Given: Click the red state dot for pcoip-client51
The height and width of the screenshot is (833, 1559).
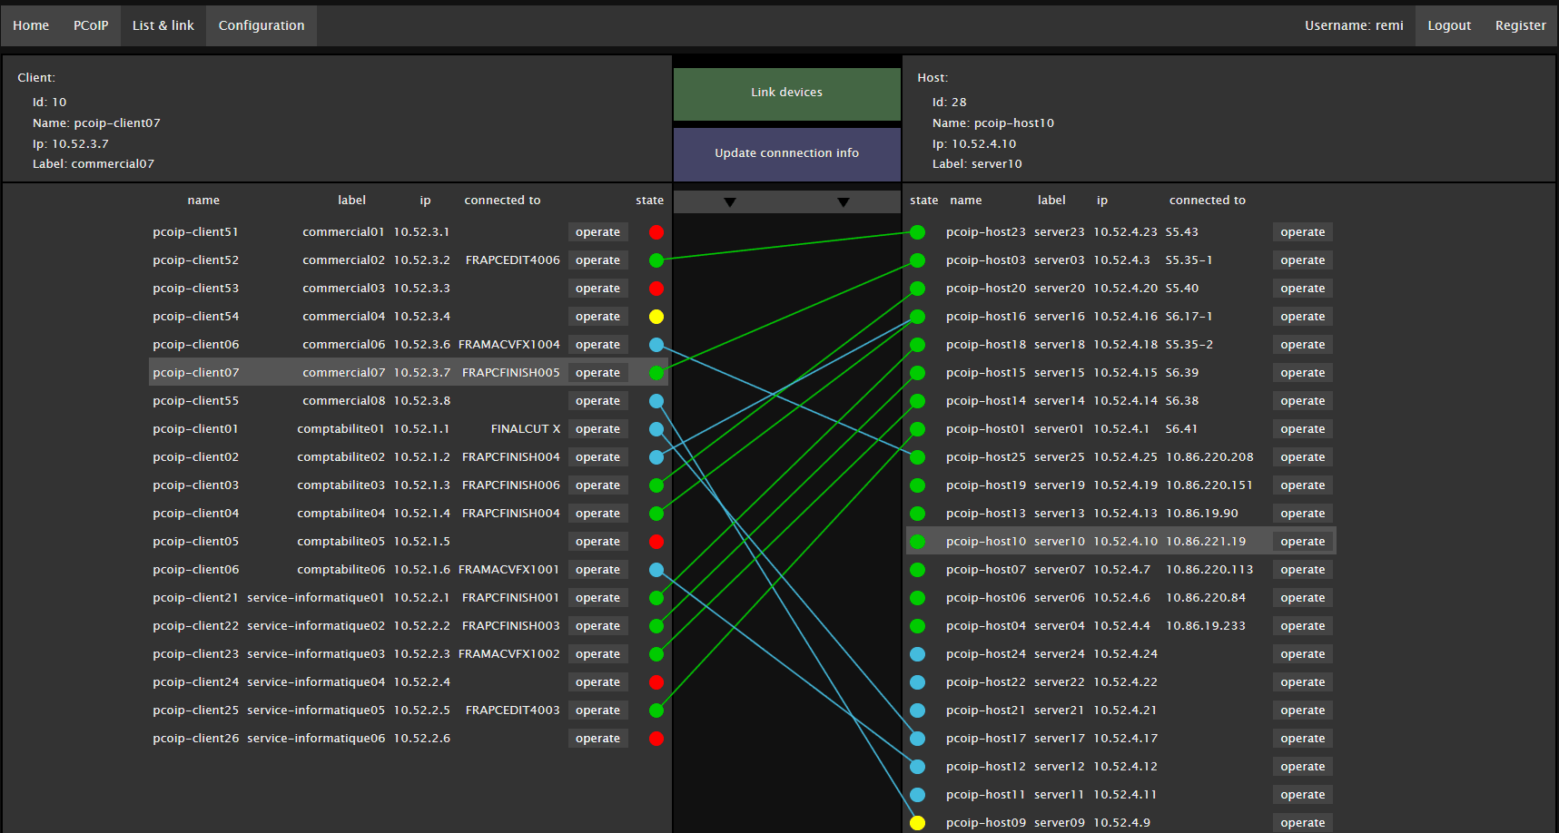Looking at the screenshot, I should [656, 232].
